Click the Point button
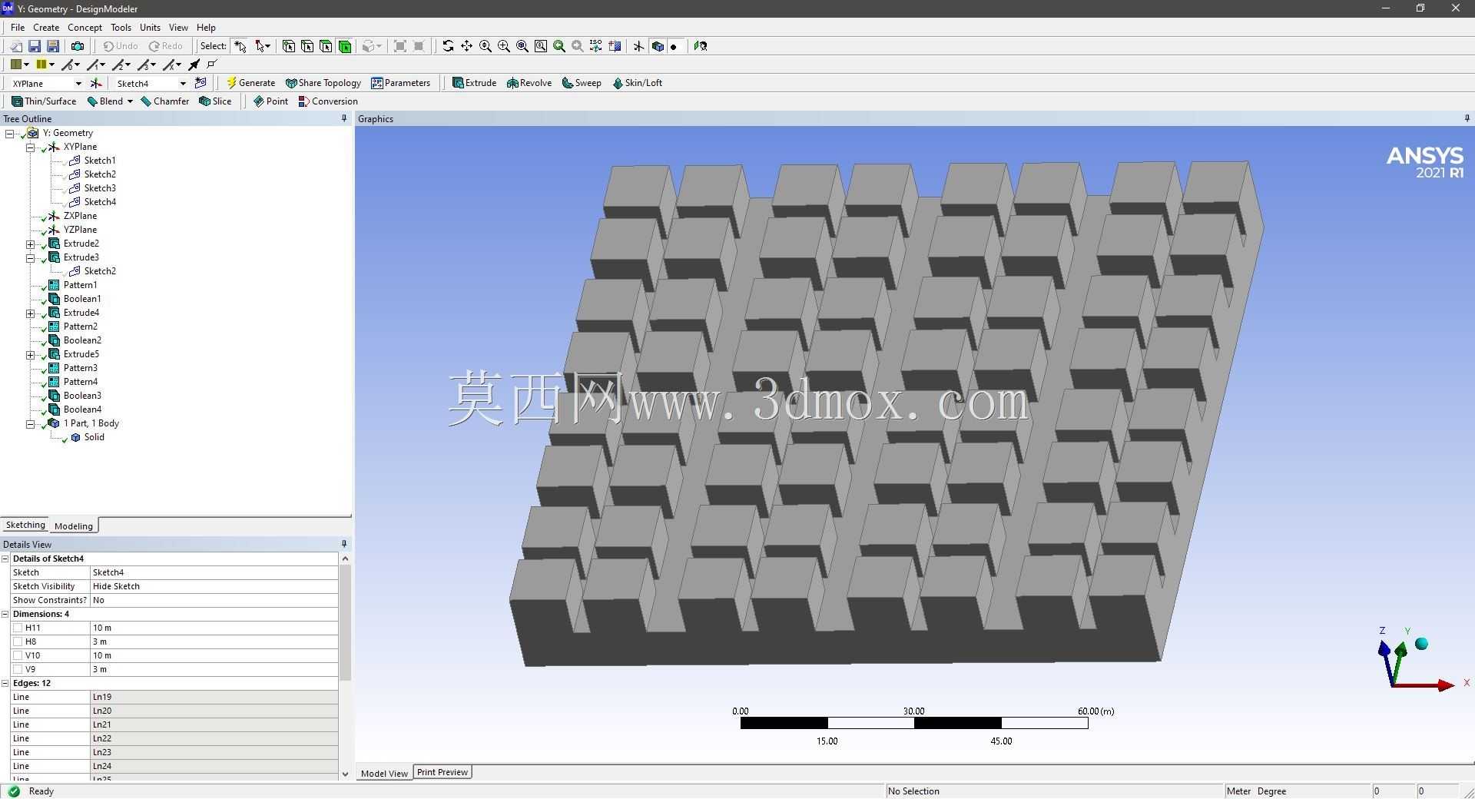 point(270,101)
